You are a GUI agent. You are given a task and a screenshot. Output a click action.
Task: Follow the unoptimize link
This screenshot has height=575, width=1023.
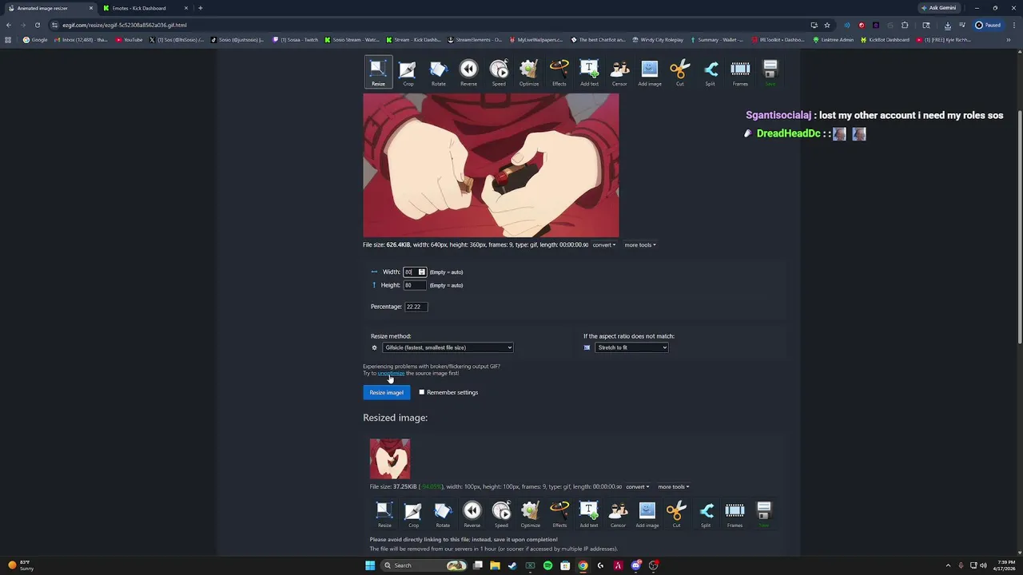[x=391, y=373]
